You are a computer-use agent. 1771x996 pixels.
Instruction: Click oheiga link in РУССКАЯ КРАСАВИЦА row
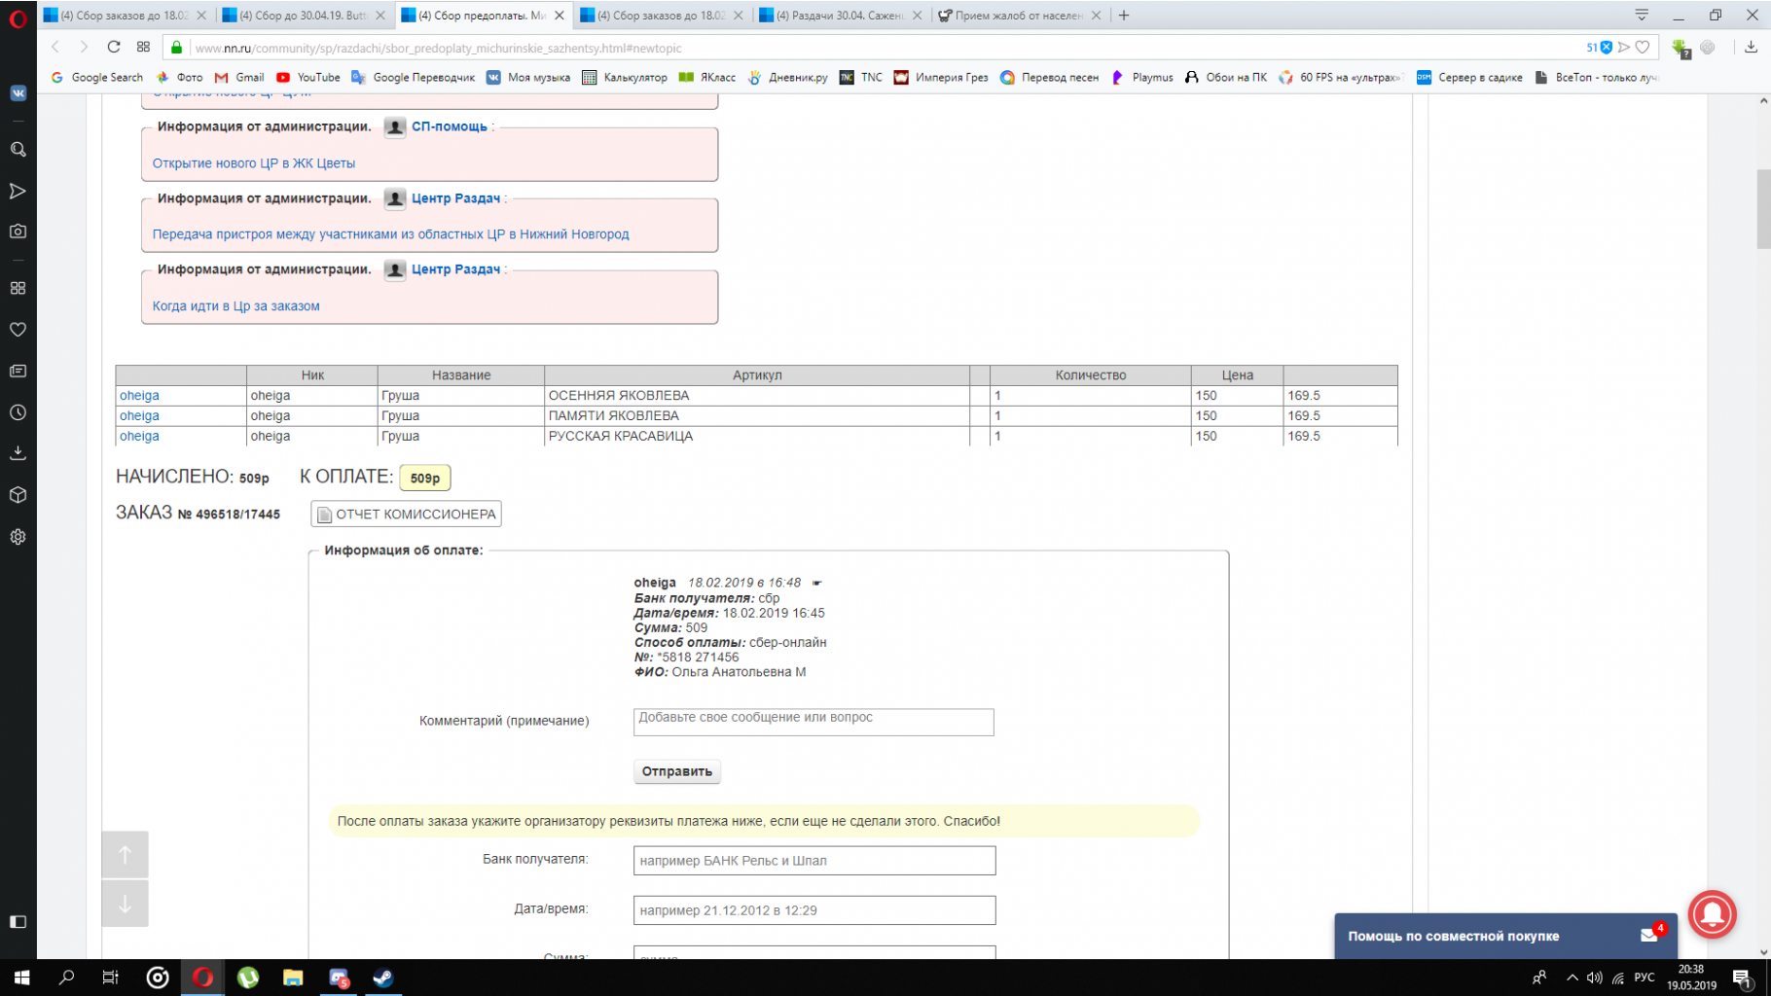coord(139,436)
